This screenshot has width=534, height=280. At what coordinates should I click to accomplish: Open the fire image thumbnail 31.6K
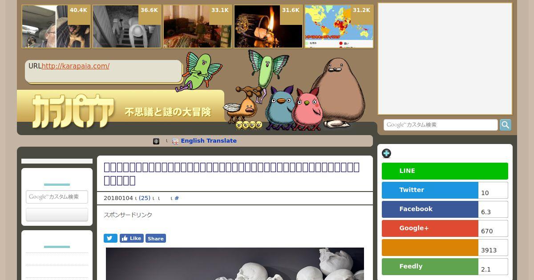(268, 27)
